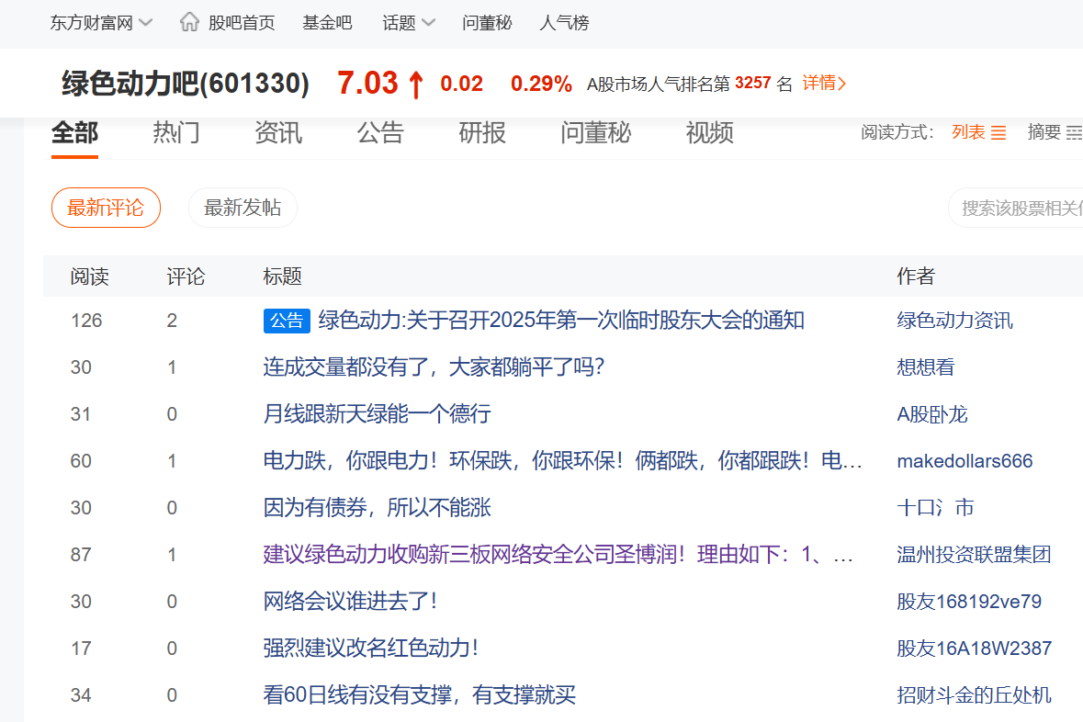Click the 阅读 column header
This screenshot has height=722, width=1083.
90,276
